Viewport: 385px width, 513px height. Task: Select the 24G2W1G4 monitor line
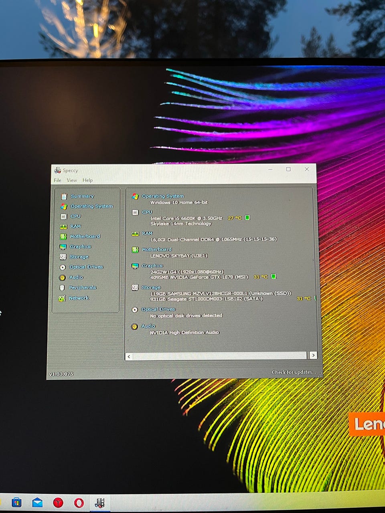(186, 272)
